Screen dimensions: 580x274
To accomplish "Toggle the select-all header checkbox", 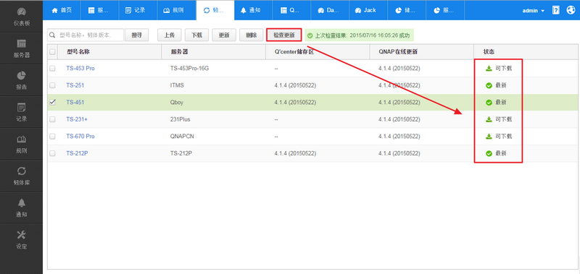I will pyautogui.click(x=52, y=52).
